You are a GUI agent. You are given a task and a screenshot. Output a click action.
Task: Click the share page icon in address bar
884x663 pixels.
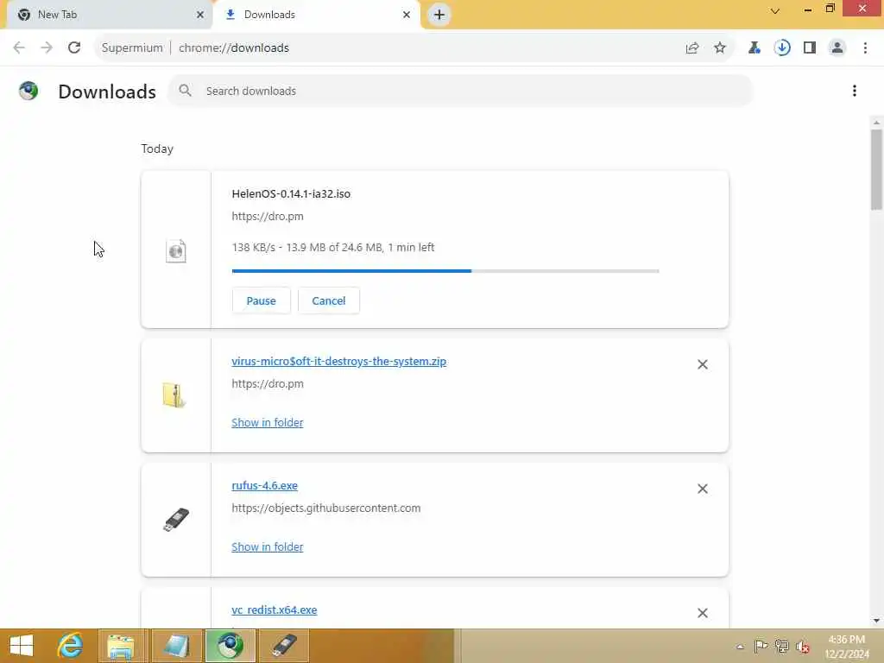pos(692,48)
